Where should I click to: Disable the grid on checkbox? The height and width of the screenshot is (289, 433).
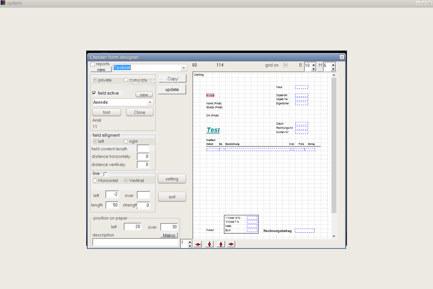[x=286, y=65]
